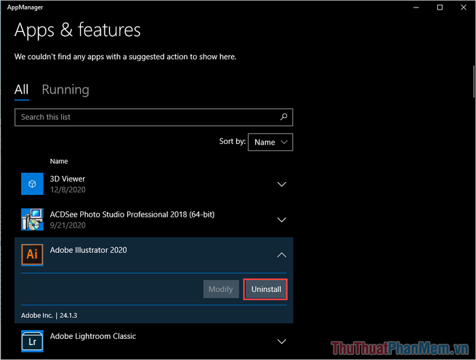
Task: Click the ACDSee Photo Studio installer icon
Action: pyautogui.click(x=32, y=219)
